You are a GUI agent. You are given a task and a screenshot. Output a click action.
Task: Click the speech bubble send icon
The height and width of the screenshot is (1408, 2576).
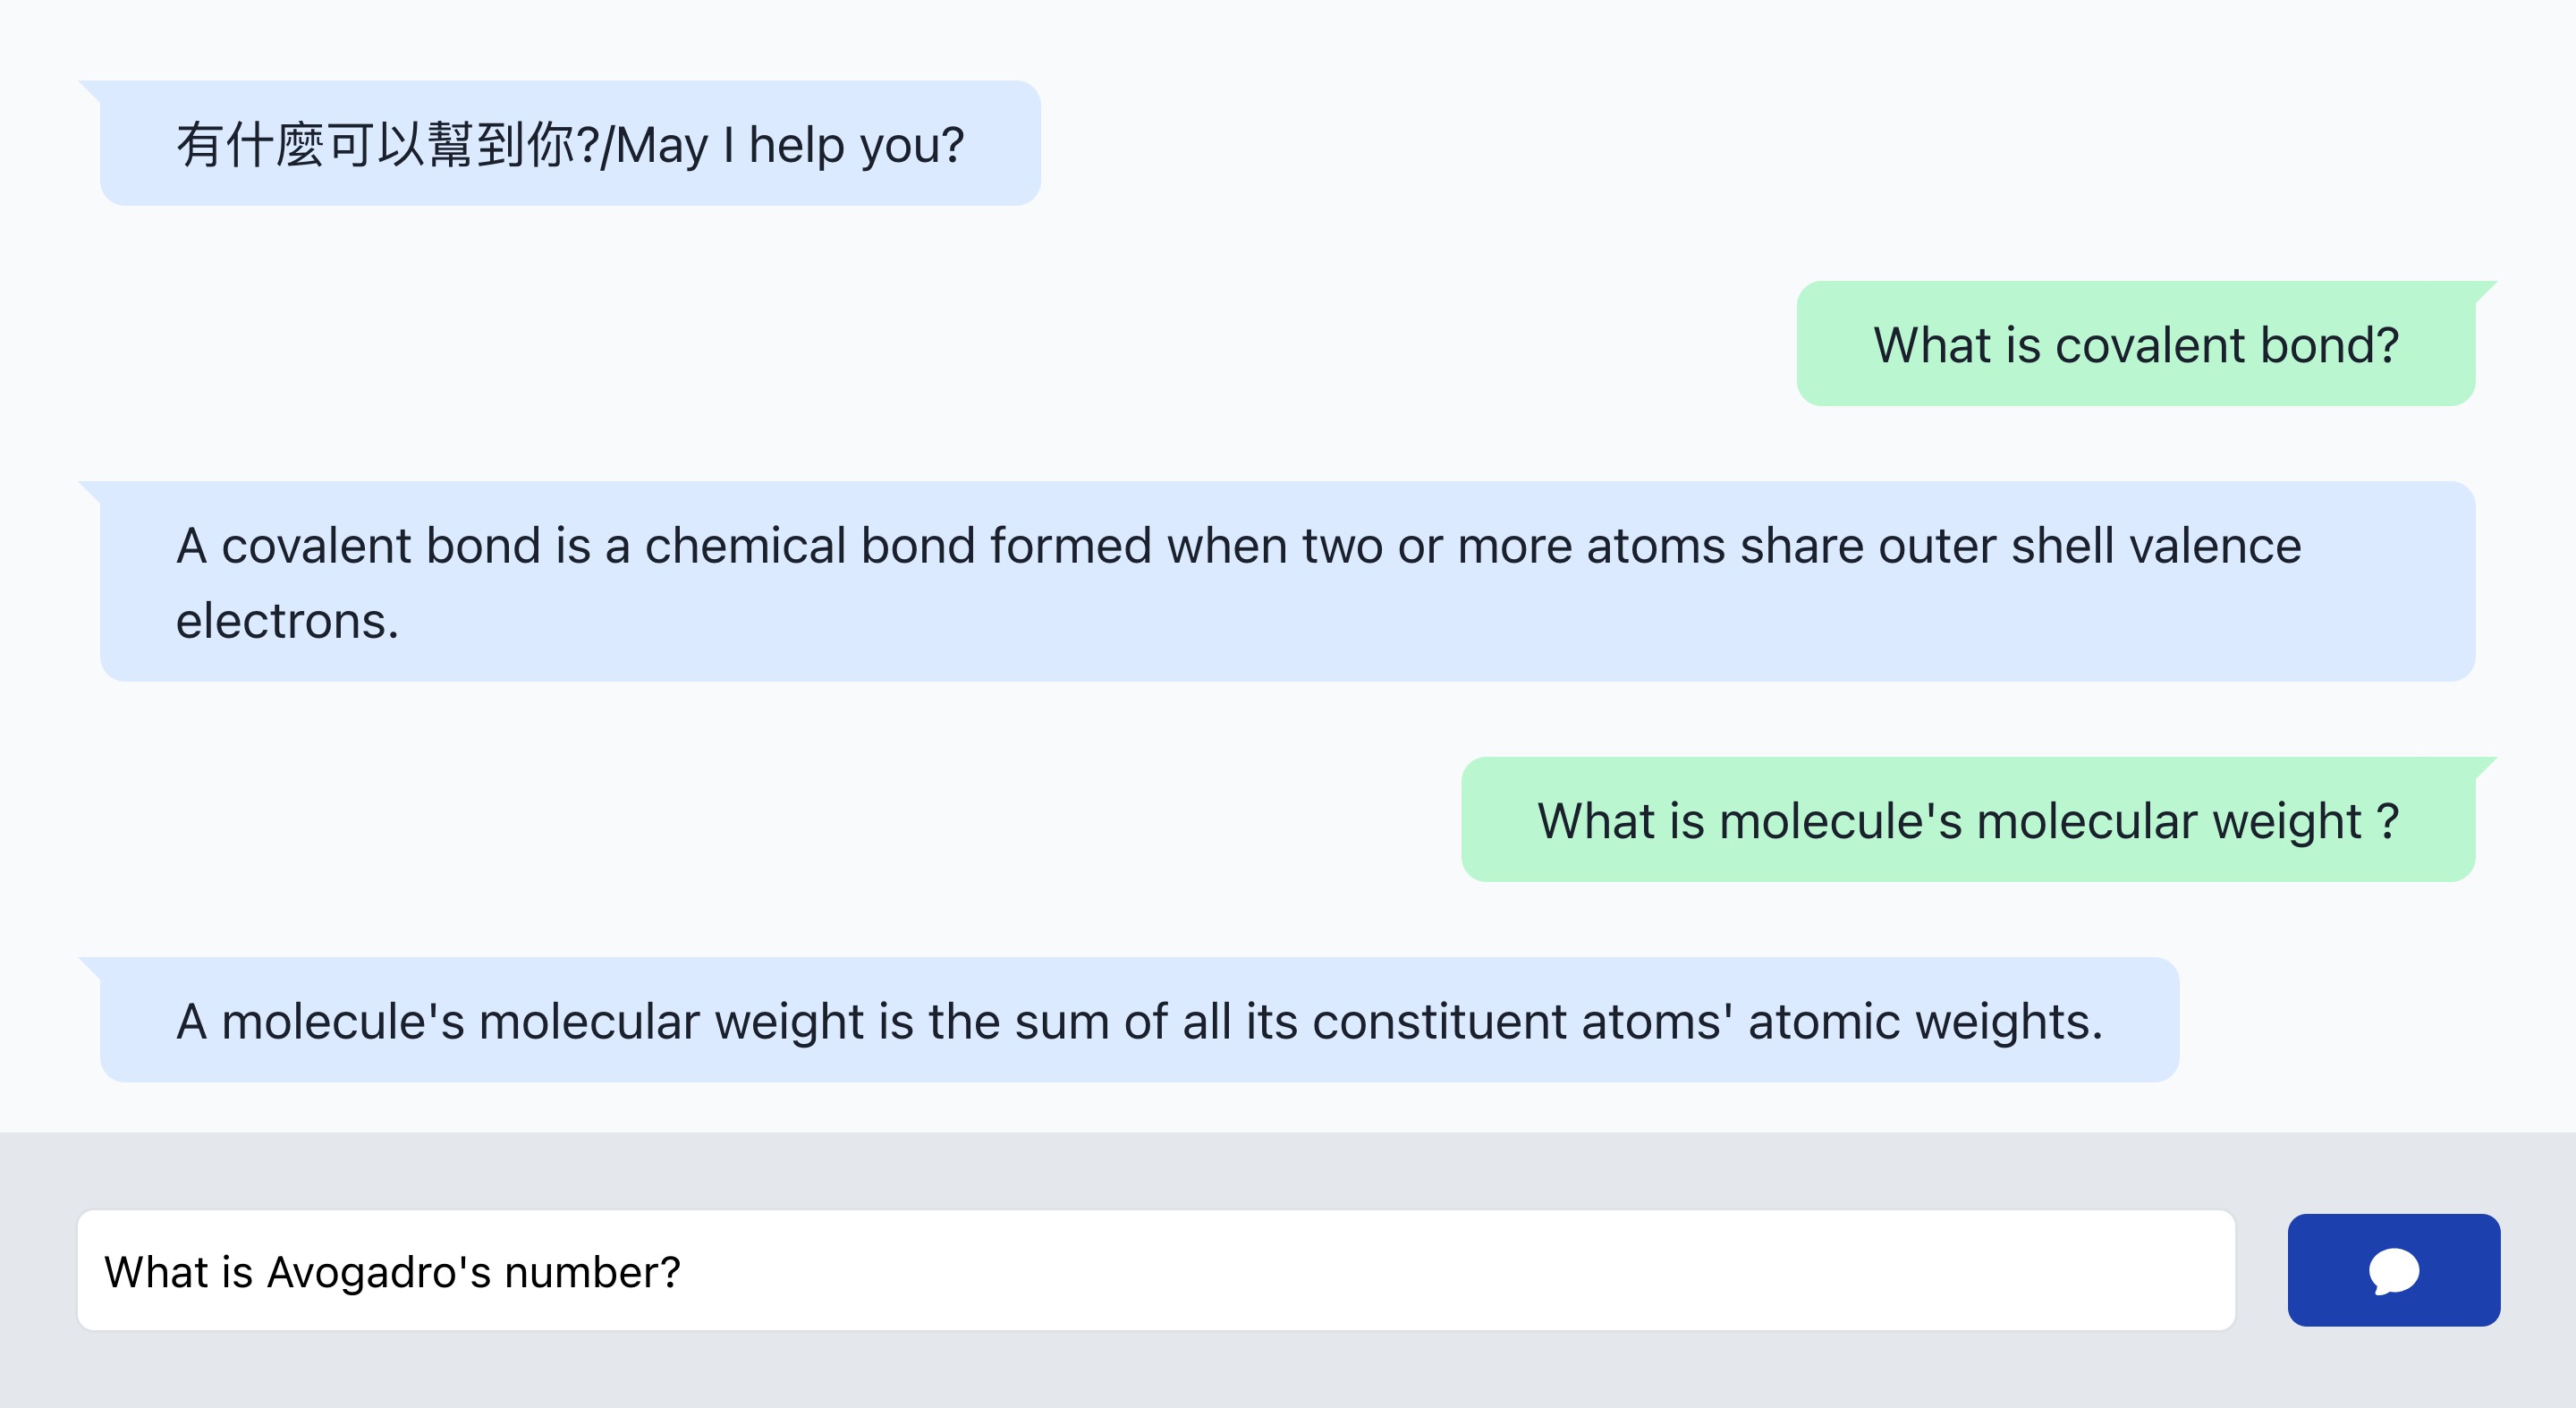(x=2393, y=1271)
